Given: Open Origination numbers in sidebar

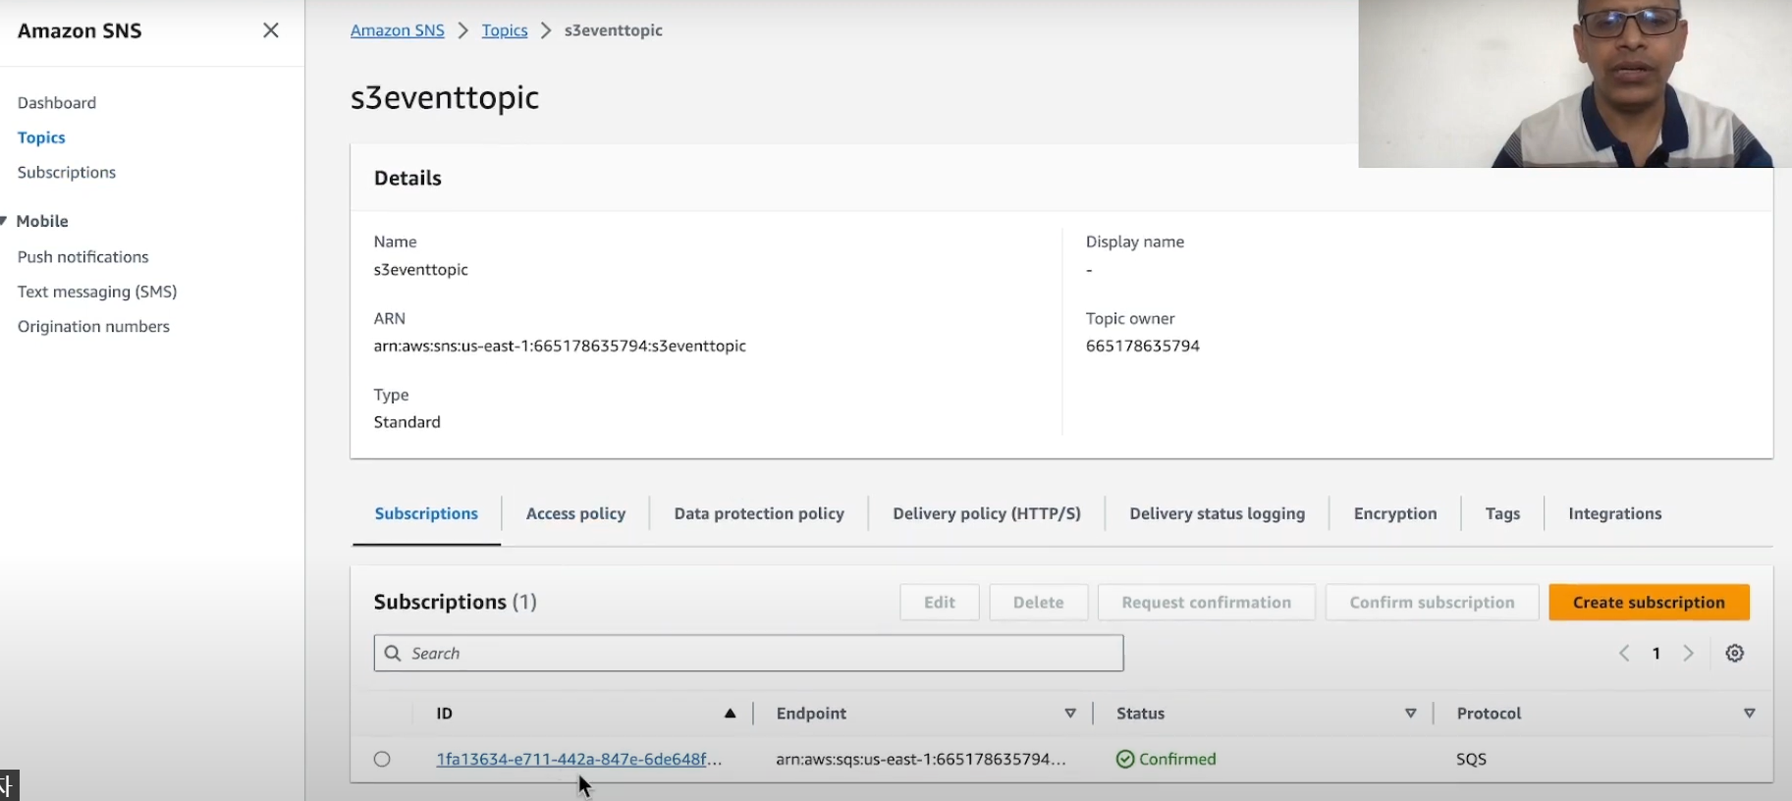Looking at the screenshot, I should pos(93,327).
